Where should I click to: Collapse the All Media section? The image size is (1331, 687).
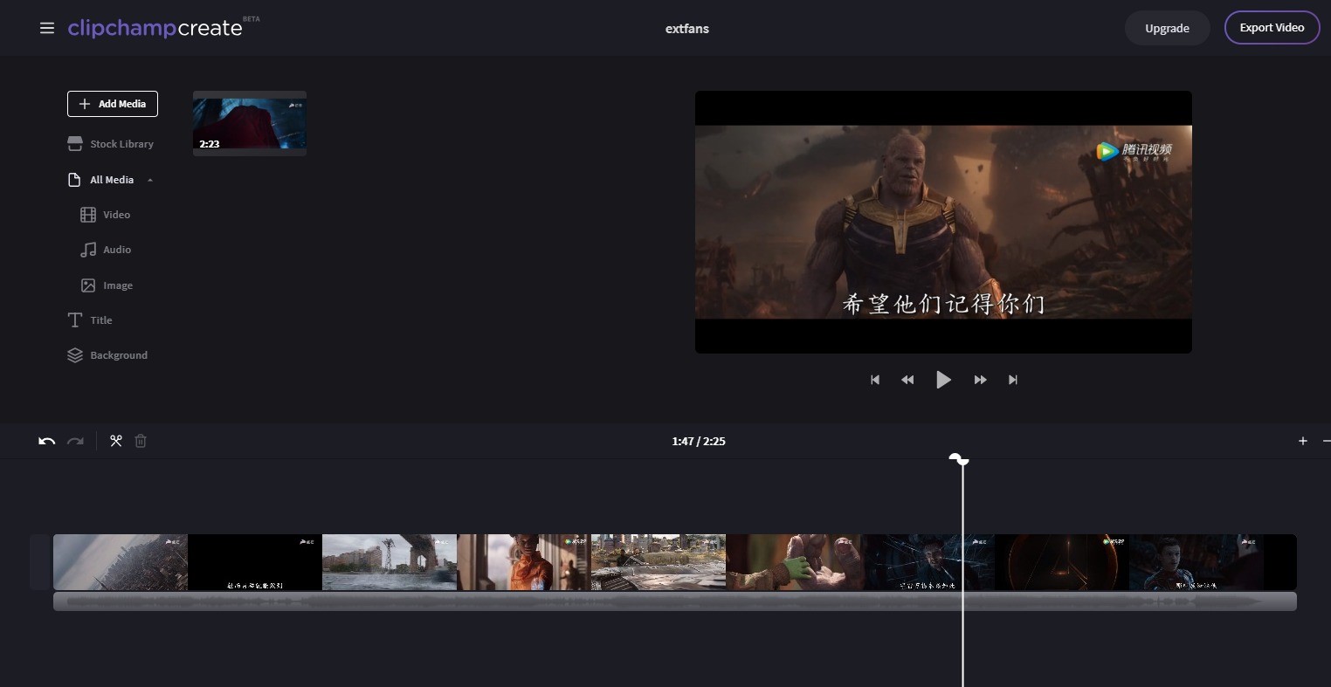pos(150,180)
